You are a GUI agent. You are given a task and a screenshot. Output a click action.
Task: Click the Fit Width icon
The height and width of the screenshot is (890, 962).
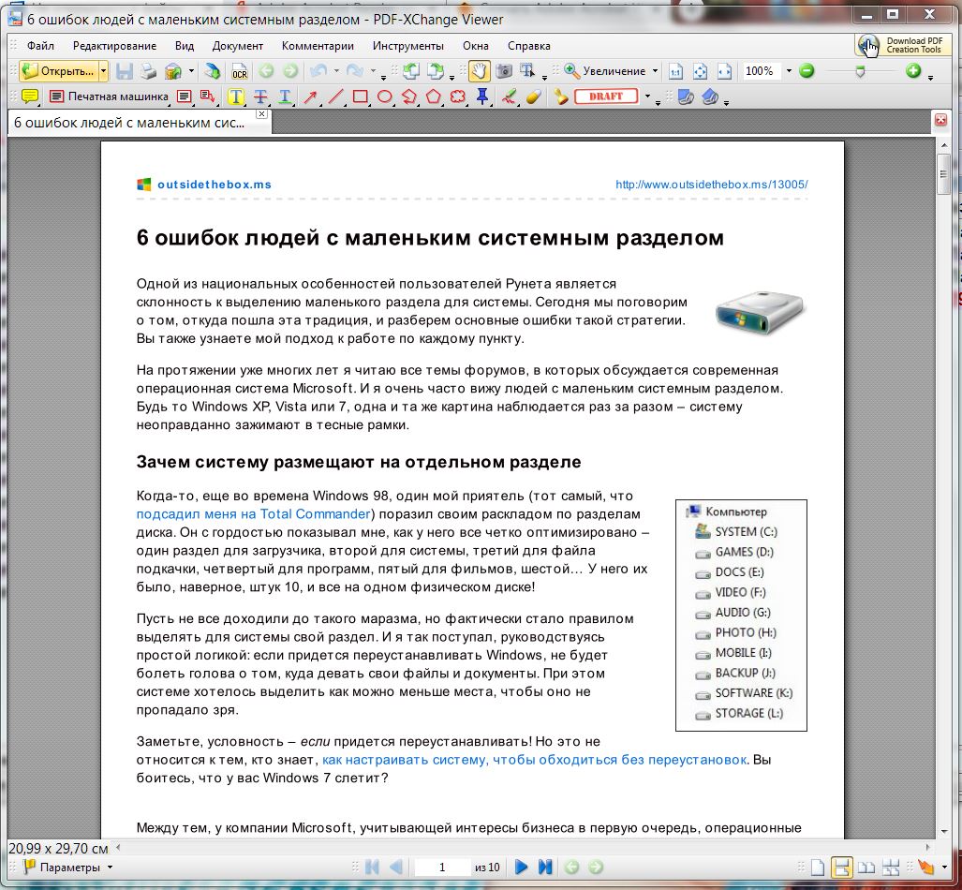click(725, 71)
